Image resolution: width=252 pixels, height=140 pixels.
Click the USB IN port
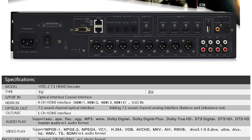click(208, 29)
